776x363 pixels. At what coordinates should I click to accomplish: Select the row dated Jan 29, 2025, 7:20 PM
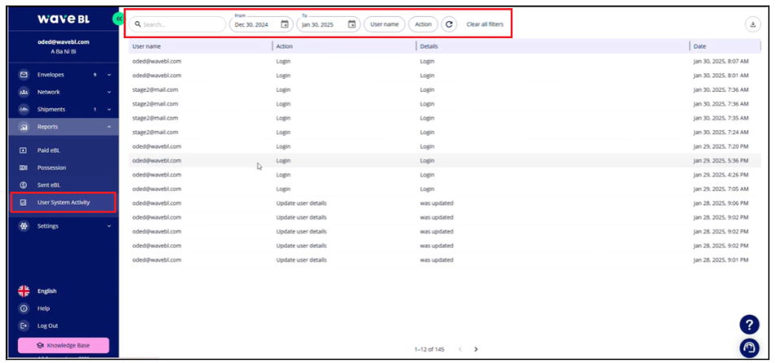coord(444,146)
